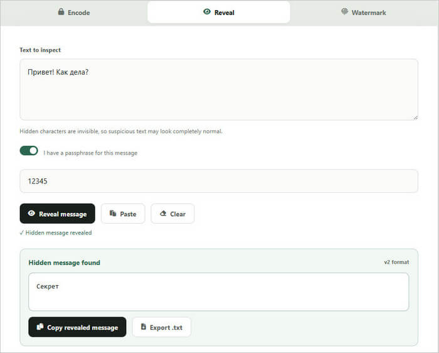The width and height of the screenshot is (439, 353).
Task: Click the 'v2 format' label
Action: click(396, 262)
